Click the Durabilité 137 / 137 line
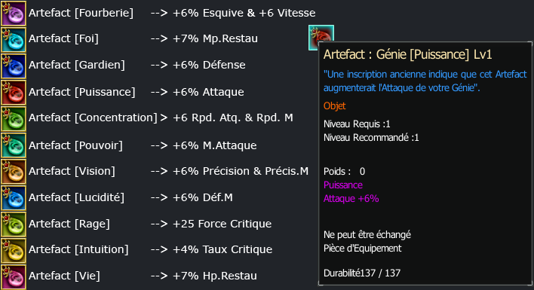534x290 pixels. click(362, 273)
